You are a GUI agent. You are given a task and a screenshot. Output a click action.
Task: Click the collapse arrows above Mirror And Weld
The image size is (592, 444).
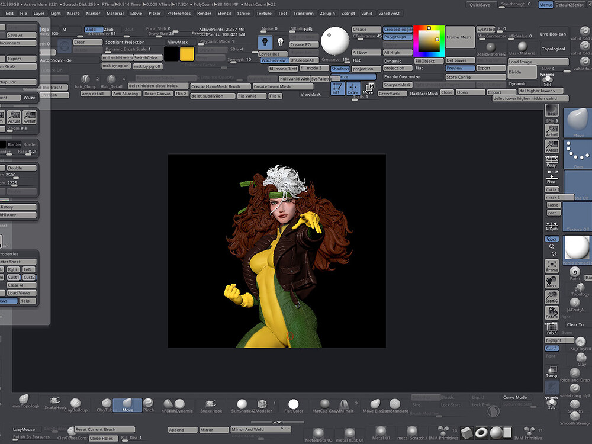(277, 422)
